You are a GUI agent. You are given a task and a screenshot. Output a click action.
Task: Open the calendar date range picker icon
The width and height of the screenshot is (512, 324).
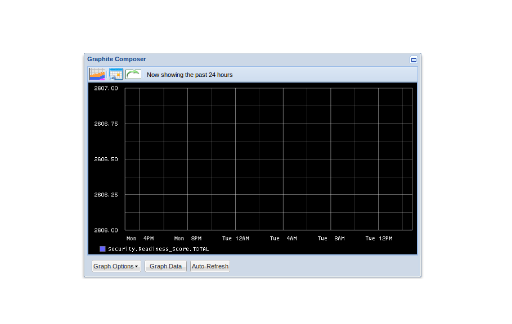tap(116, 74)
